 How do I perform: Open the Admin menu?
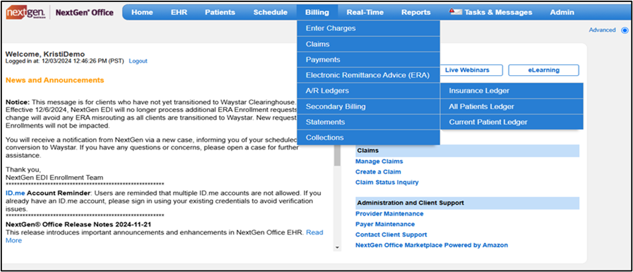click(x=562, y=12)
